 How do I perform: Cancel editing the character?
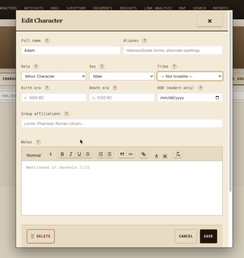coord(186,236)
